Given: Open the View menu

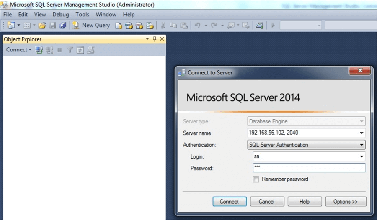Looking at the screenshot, I should [x=40, y=14].
